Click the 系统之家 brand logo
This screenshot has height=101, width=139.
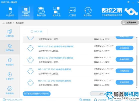tap(120, 12)
